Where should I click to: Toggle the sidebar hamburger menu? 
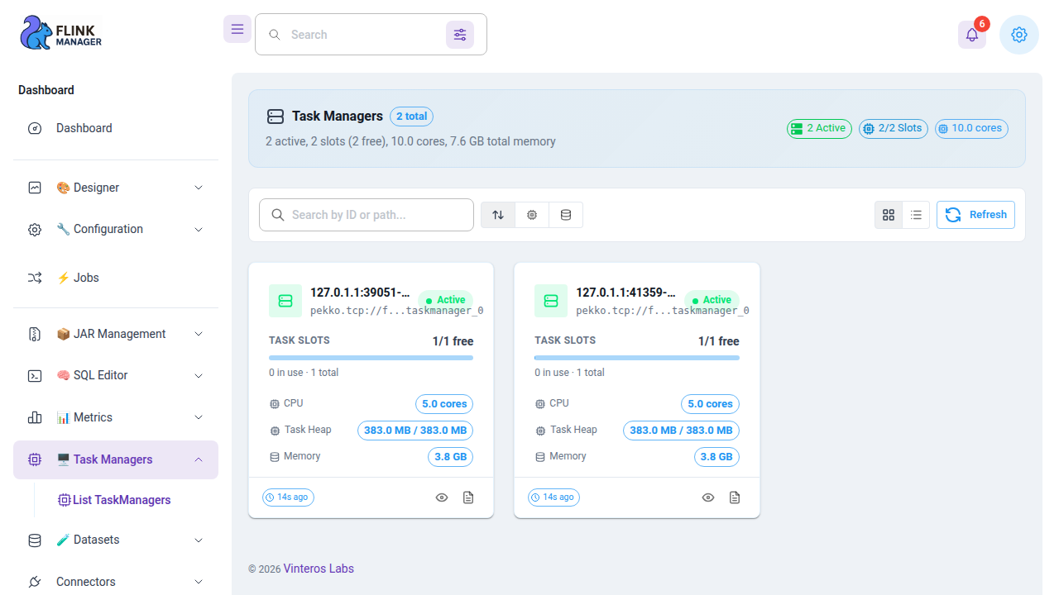(237, 29)
